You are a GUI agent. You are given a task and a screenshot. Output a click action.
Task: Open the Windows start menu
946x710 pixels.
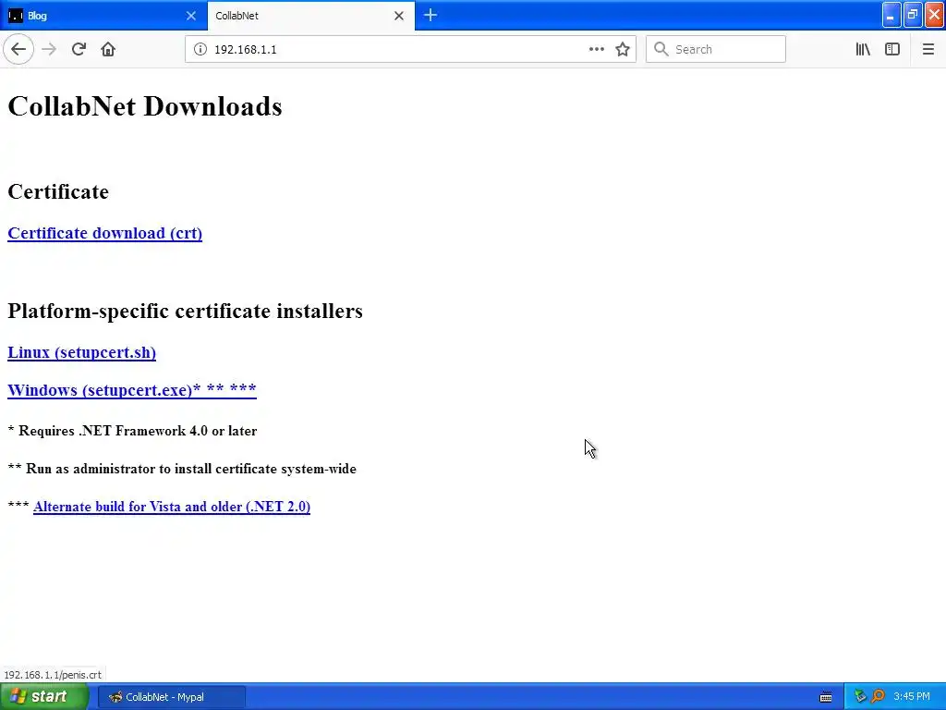(x=44, y=697)
